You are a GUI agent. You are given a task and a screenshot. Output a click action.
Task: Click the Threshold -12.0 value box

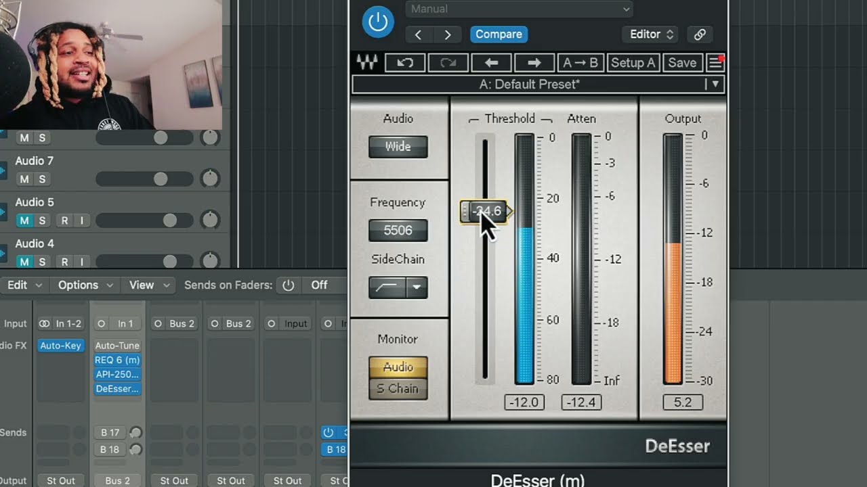pos(524,402)
